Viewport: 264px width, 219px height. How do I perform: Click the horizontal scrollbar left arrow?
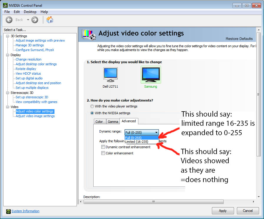[x=81, y=202]
